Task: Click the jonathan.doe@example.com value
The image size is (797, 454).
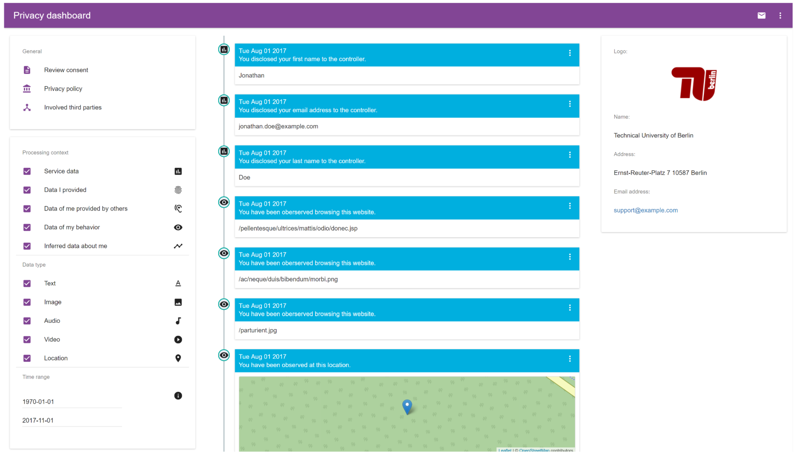Action: 278,126
